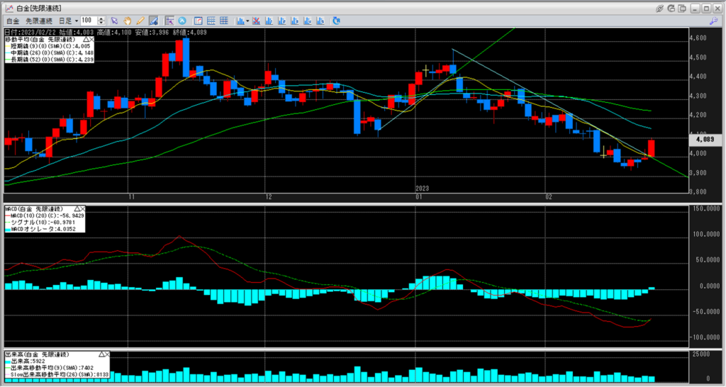
Task: Toggle the highlighted line edit tool button
Action: [x=152, y=21]
